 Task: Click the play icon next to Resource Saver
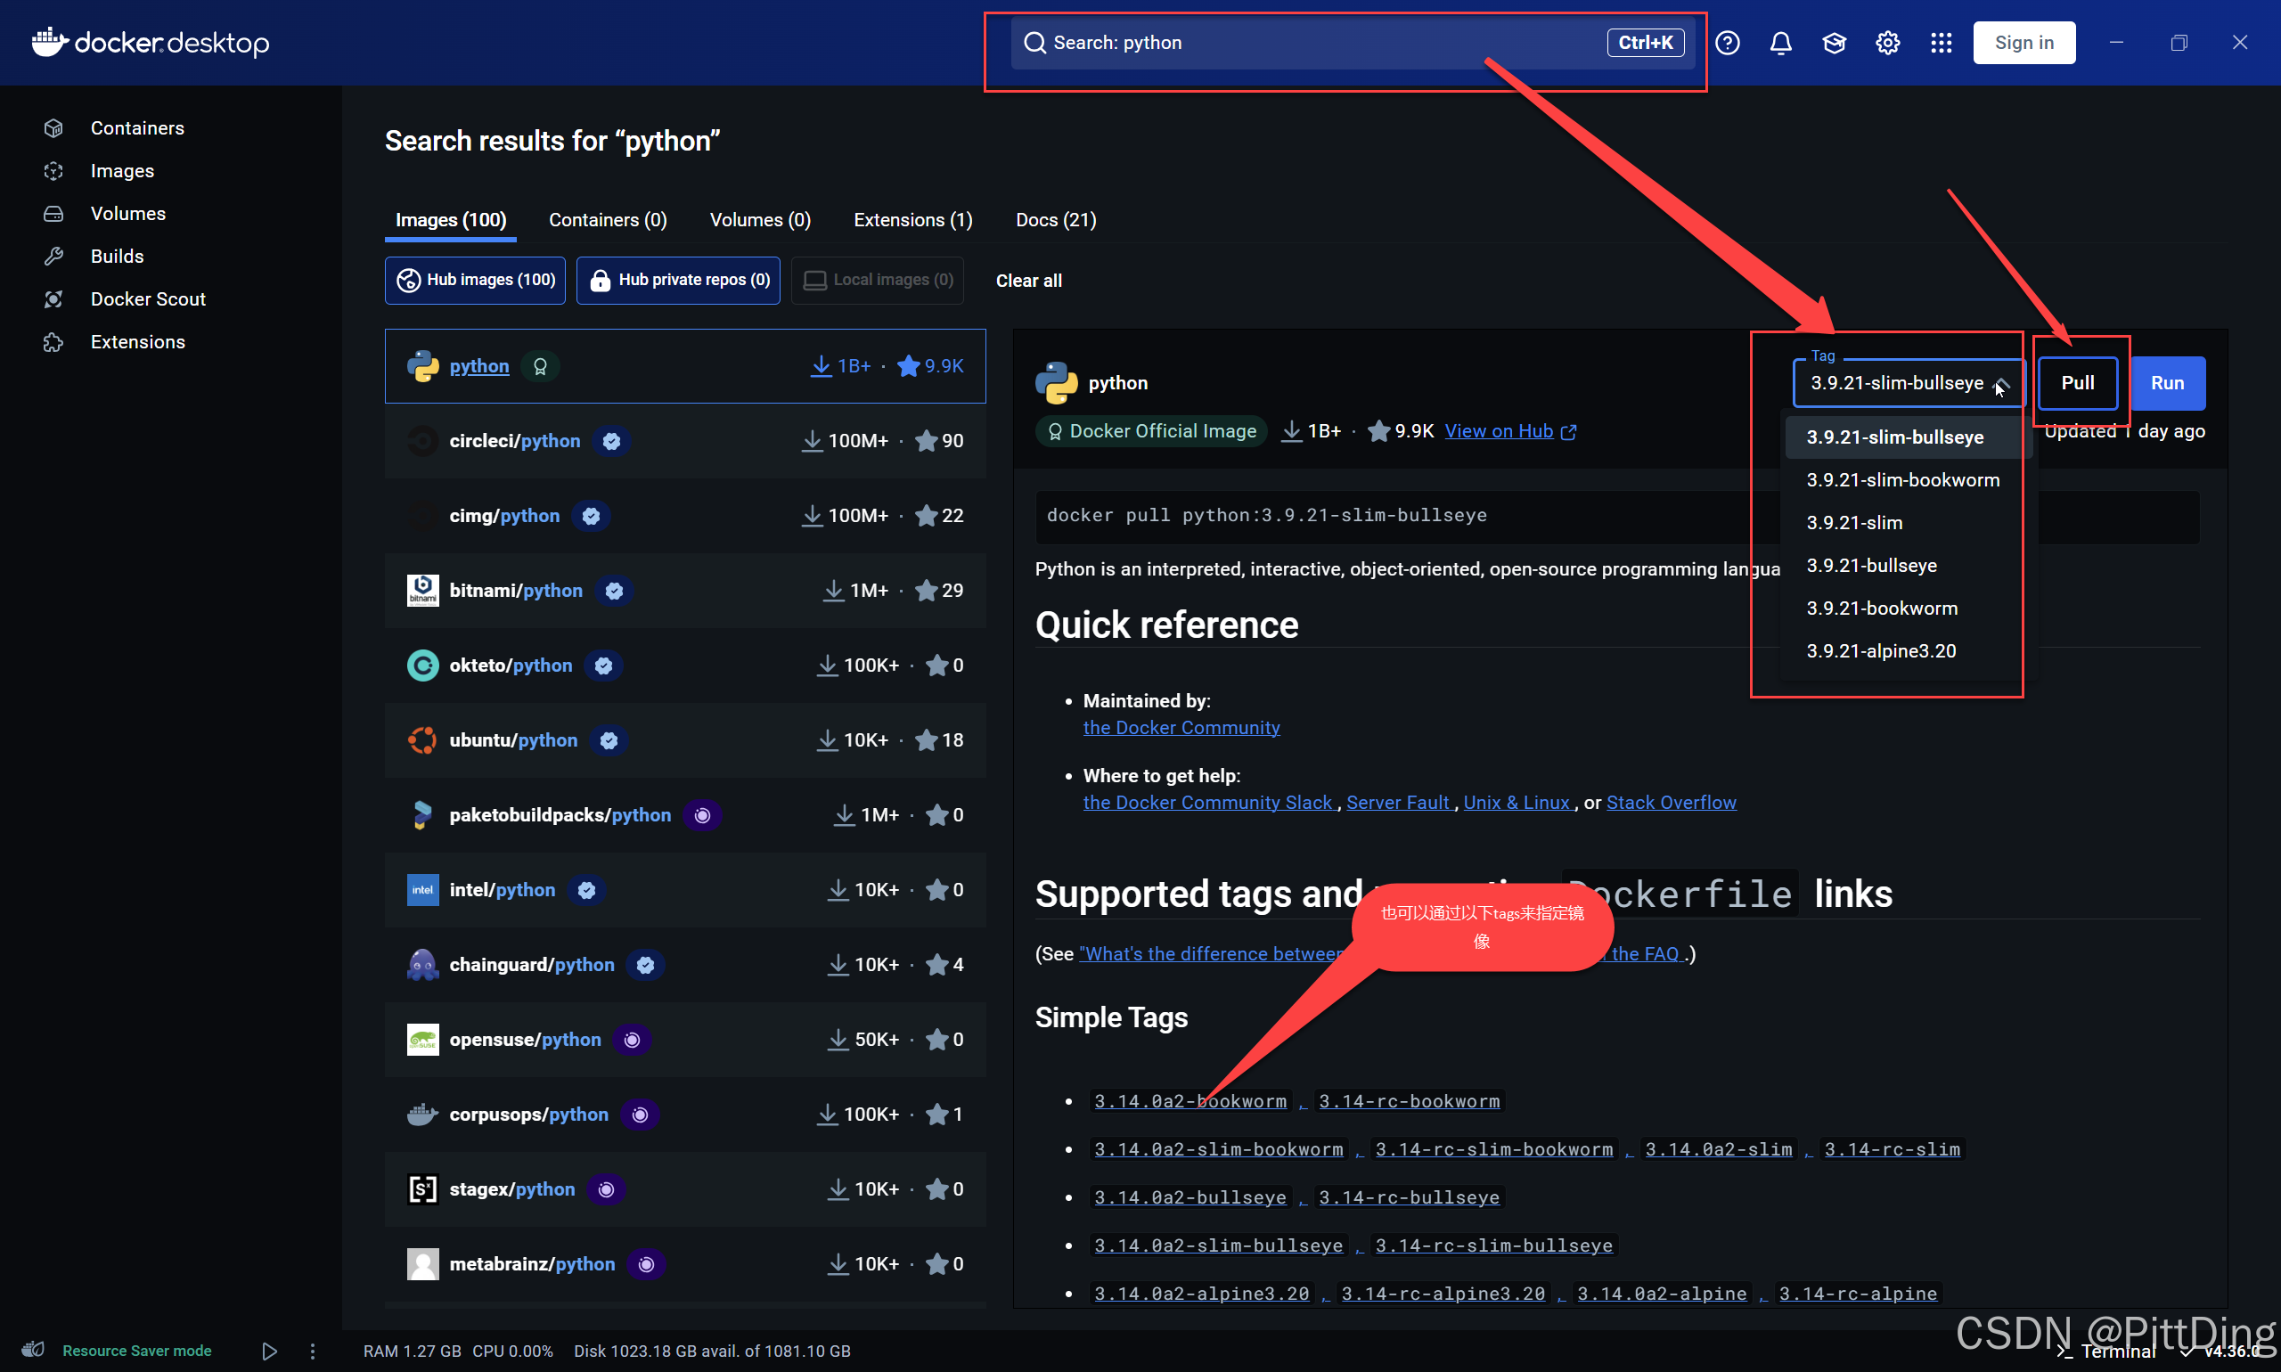pos(269,1351)
